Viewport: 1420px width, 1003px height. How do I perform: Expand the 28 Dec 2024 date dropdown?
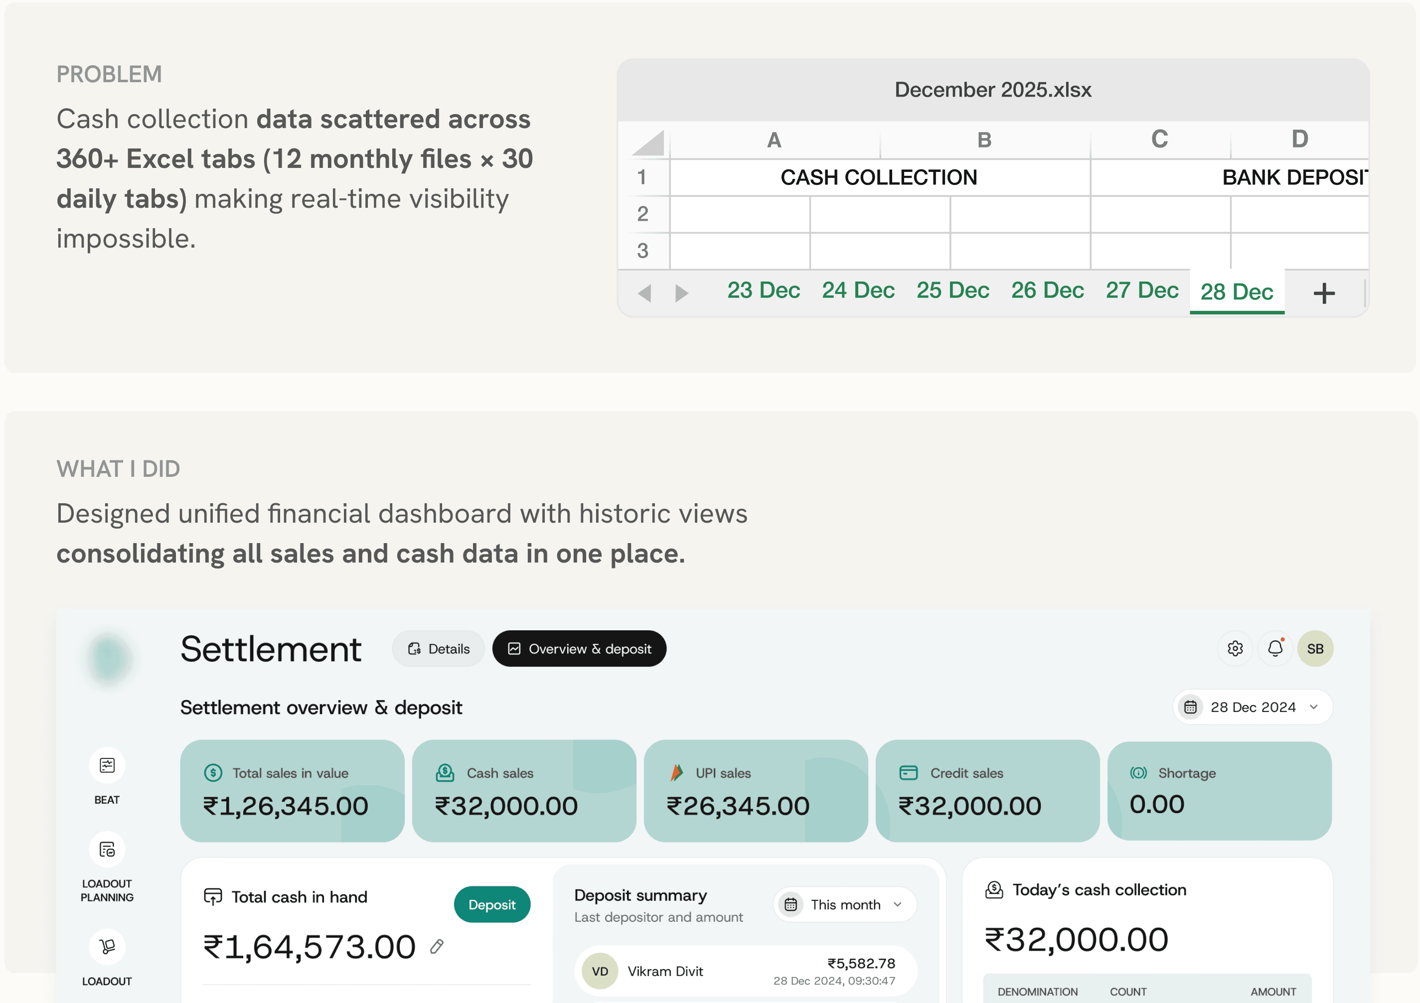pyautogui.click(x=1253, y=707)
